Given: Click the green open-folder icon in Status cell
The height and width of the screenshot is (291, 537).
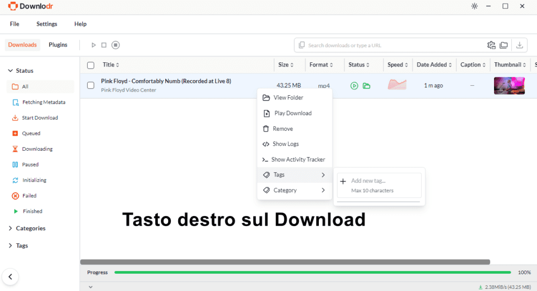Looking at the screenshot, I should [x=367, y=86].
